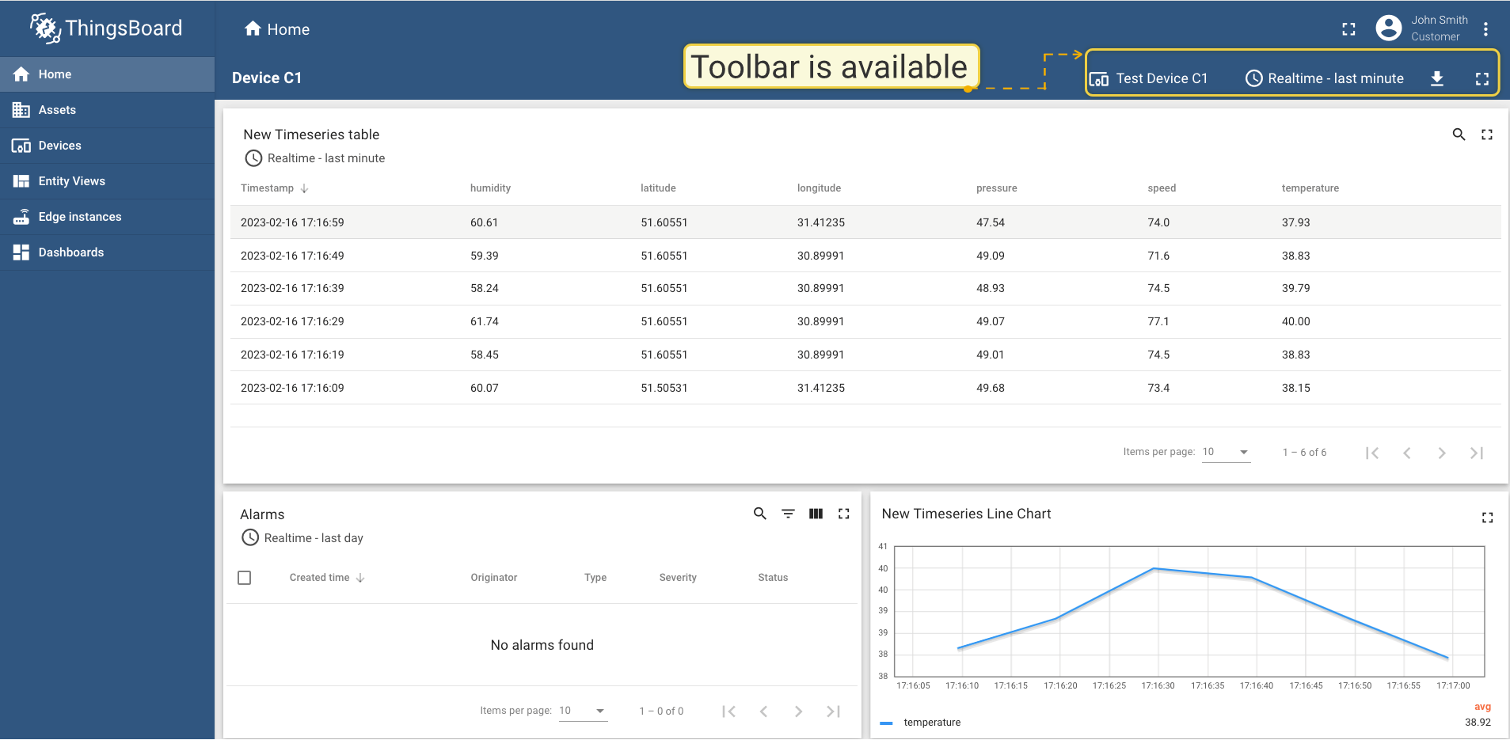Toggle the temperature legend series

[931, 723]
